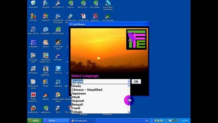This screenshot has width=218, height=123.
Task: Open Veoh.com desktop shortcut
Action: (x=58, y=70)
